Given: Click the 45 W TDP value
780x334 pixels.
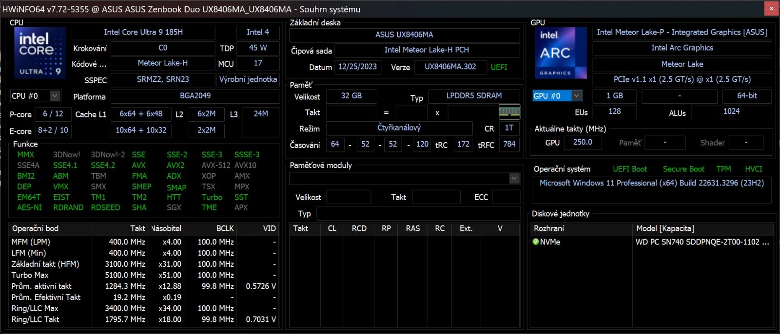Looking at the screenshot, I should (258, 48).
